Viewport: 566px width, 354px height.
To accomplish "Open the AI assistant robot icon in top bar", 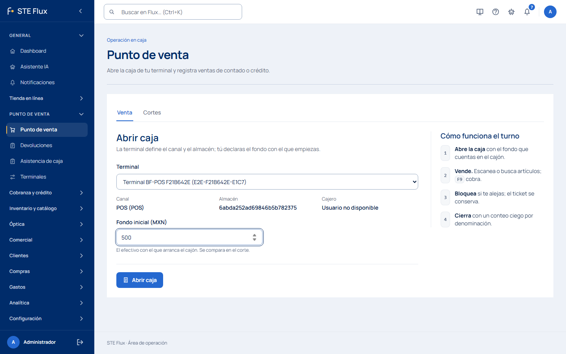I will pos(511,12).
